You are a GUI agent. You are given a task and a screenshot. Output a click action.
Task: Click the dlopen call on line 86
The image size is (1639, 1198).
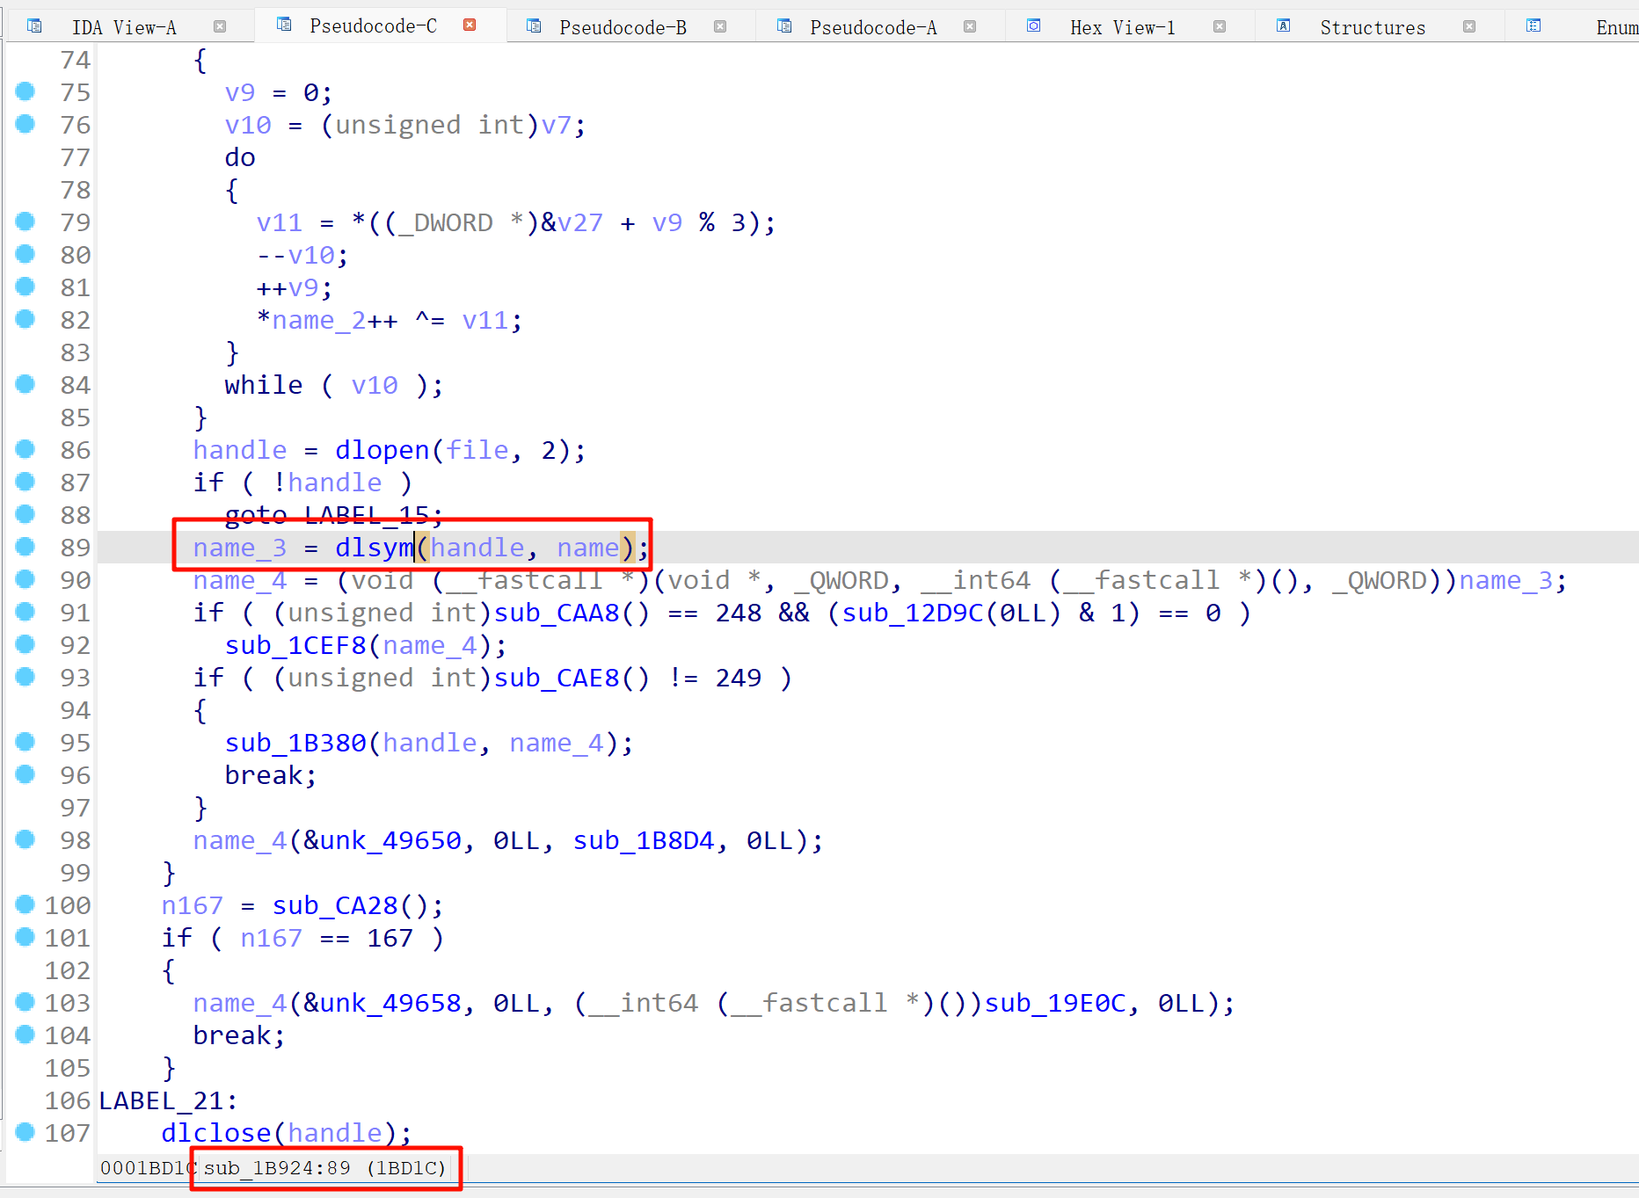coord(382,450)
